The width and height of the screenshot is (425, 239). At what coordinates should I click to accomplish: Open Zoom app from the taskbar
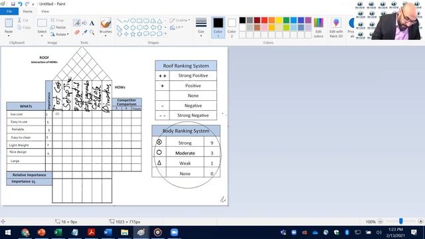point(174,232)
